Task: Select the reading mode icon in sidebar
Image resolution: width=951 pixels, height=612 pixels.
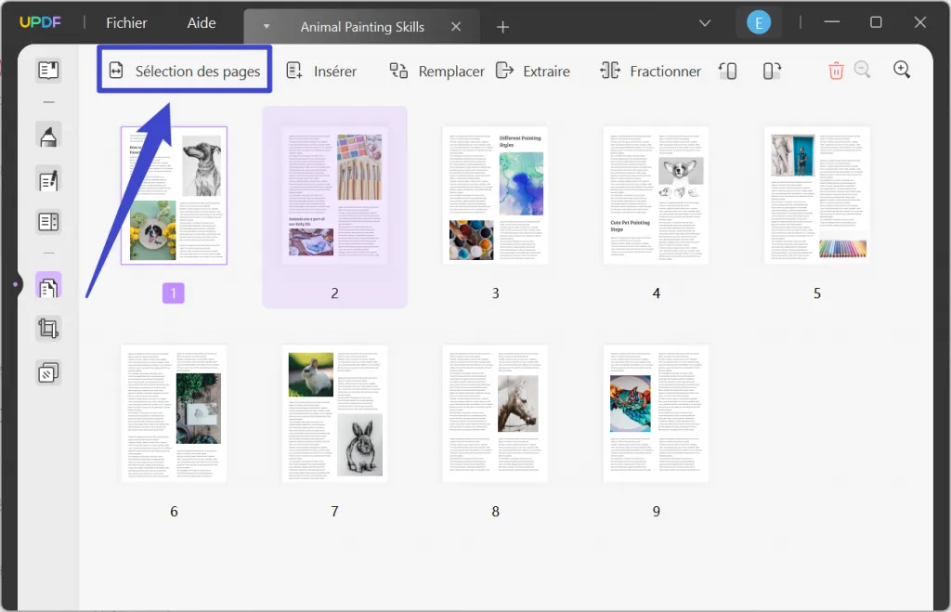Action: pyautogui.click(x=48, y=69)
